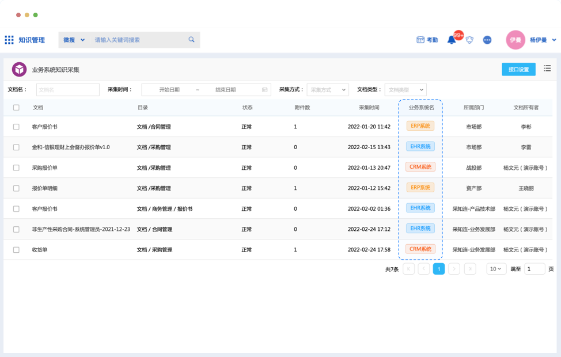Check the box for 采购报价单 row
The width and height of the screenshot is (561, 357).
(16, 168)
